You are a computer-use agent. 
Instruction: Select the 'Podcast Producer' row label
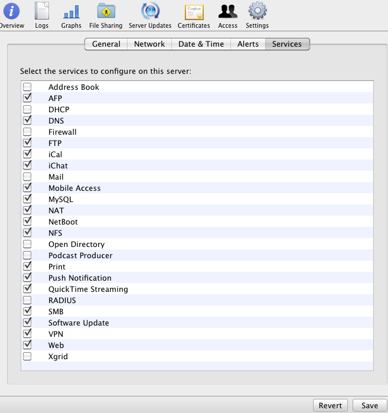pyautogui.click(x=80, y=255)
